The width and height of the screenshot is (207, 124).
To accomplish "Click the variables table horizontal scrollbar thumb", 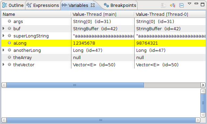I will coord(75,85).
